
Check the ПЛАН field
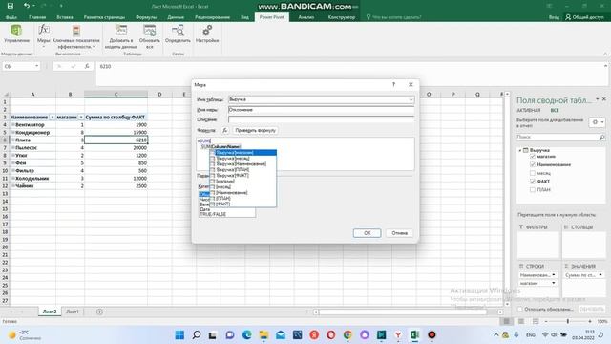(x=533, y=189)
